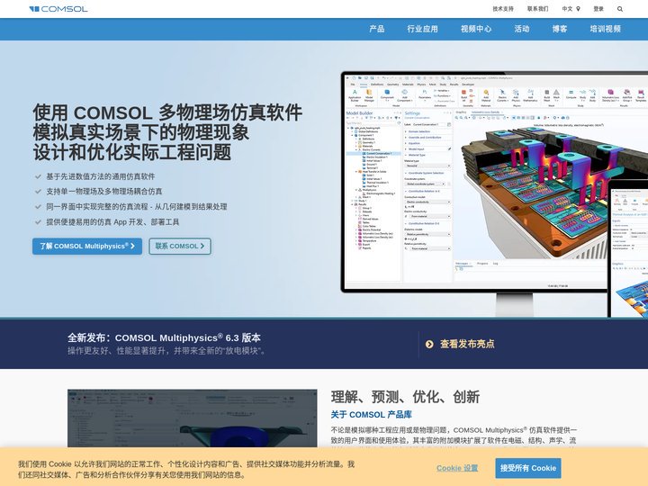This screenshot has width=648, height=486.
Task: Click 了解 COMSOL Multiphysics button
Action: tap(87, 247)
